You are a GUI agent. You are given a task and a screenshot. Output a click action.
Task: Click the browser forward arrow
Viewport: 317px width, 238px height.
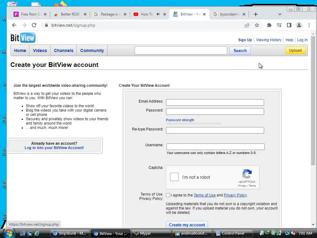24,25
